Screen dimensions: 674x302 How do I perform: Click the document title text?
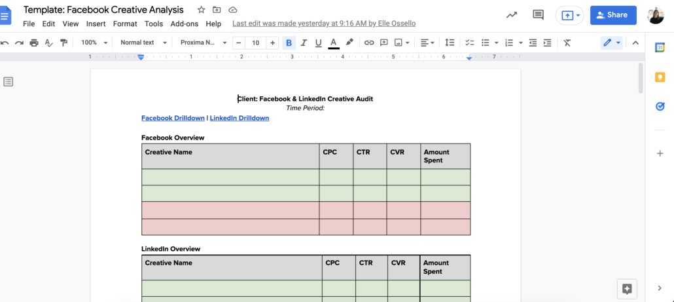click(x=103, y=10)
